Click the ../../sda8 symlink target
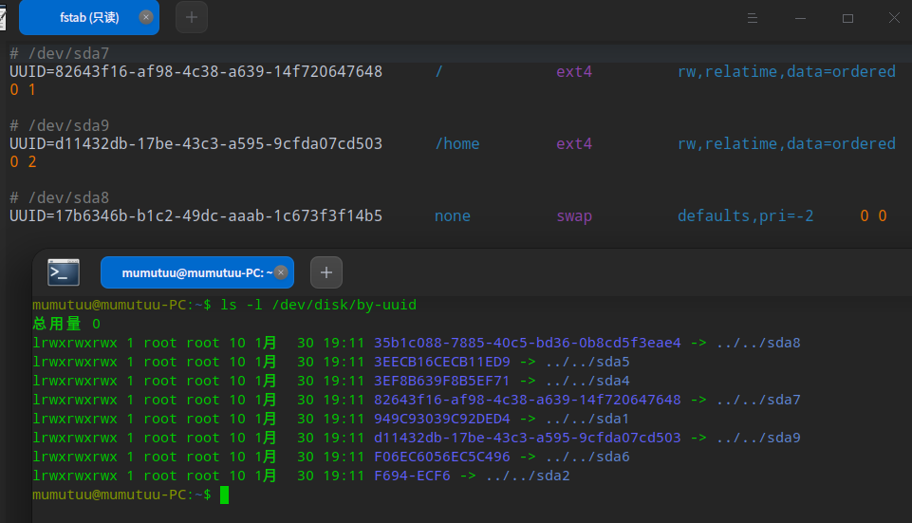The width and height of the screenshot is (912, 523). [758, 343]
